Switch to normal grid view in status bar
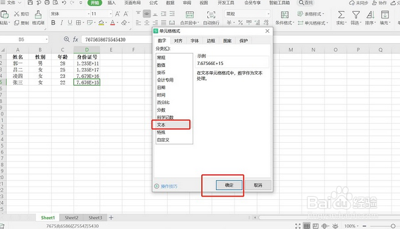The width and height of the screenshot is (400, 229). [x=306, y=226]
